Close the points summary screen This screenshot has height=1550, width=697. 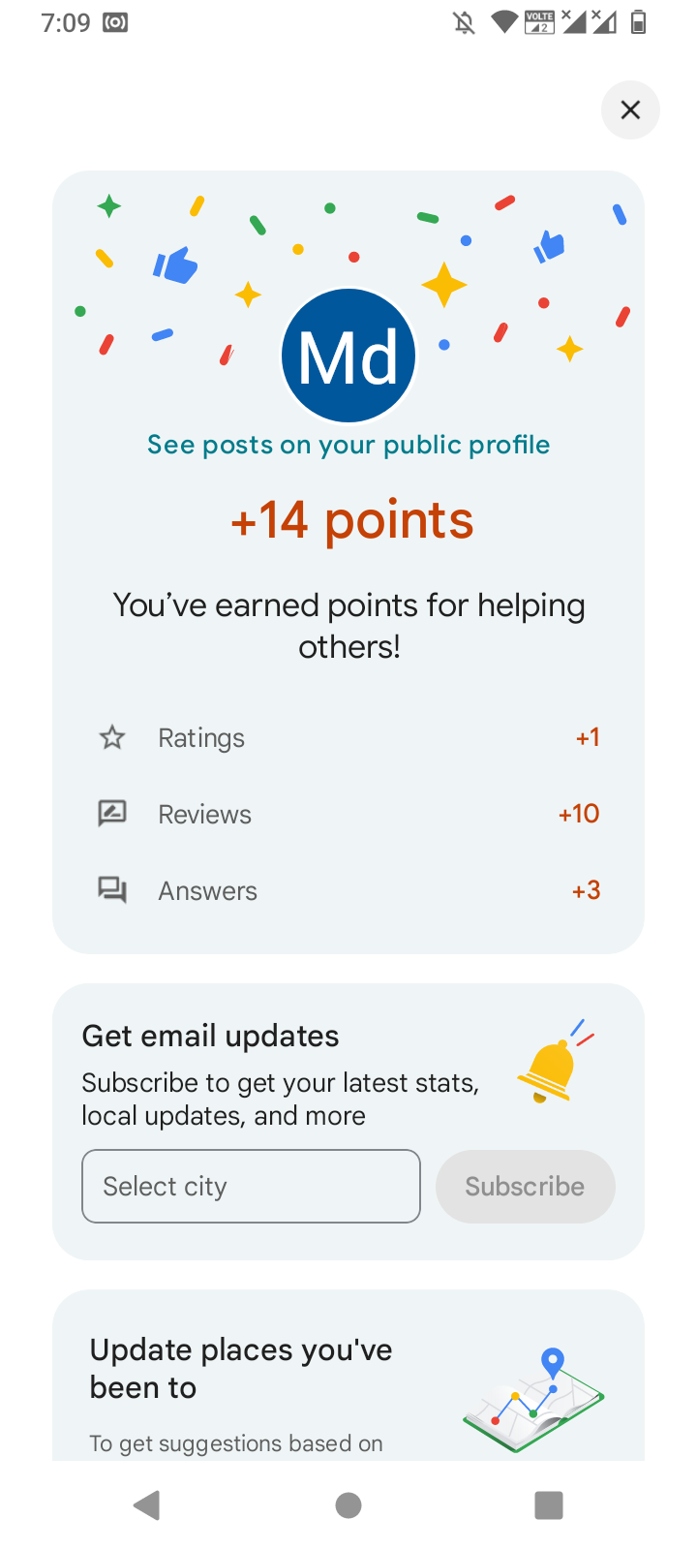630,110
